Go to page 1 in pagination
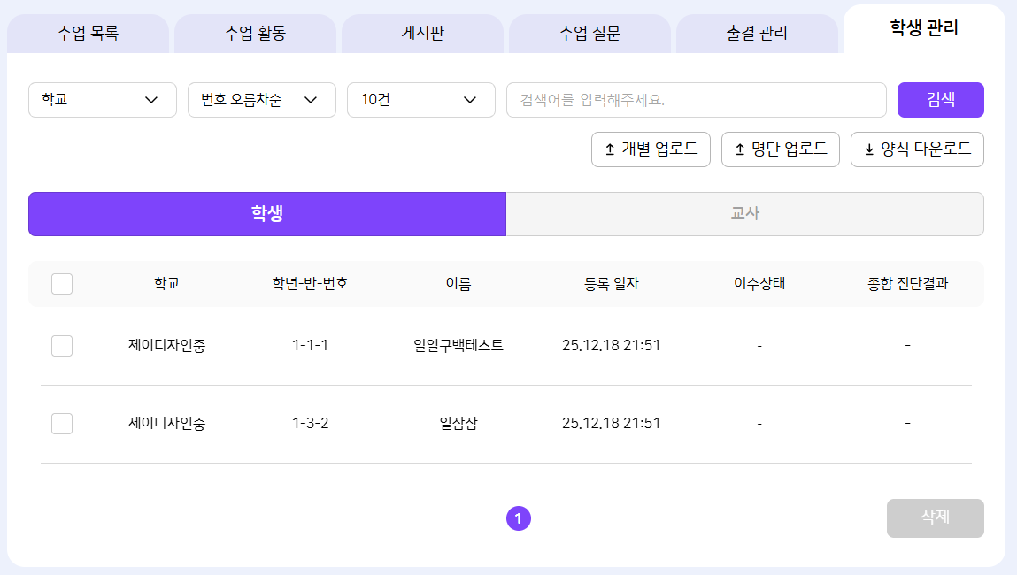1017x575 pixels. (519, 519)
